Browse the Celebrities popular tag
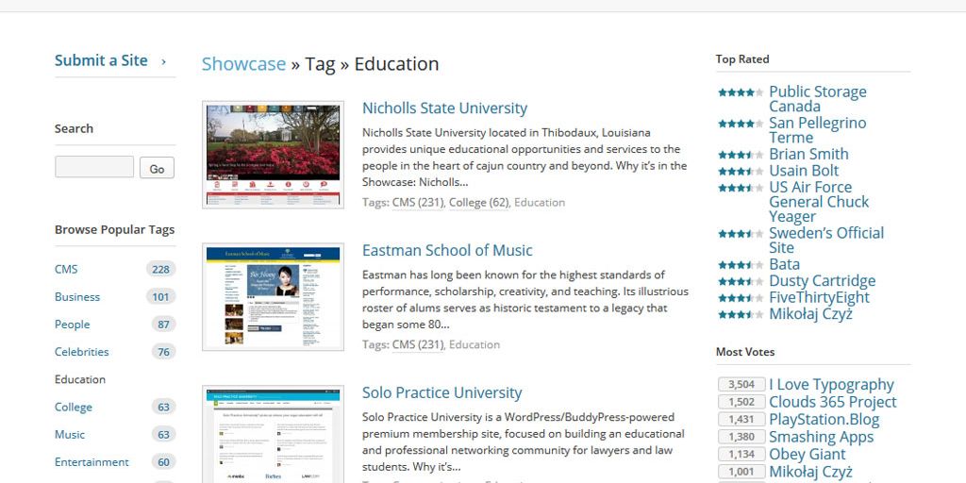Screen dimensions: 966x483 click(x=81, y=352)
